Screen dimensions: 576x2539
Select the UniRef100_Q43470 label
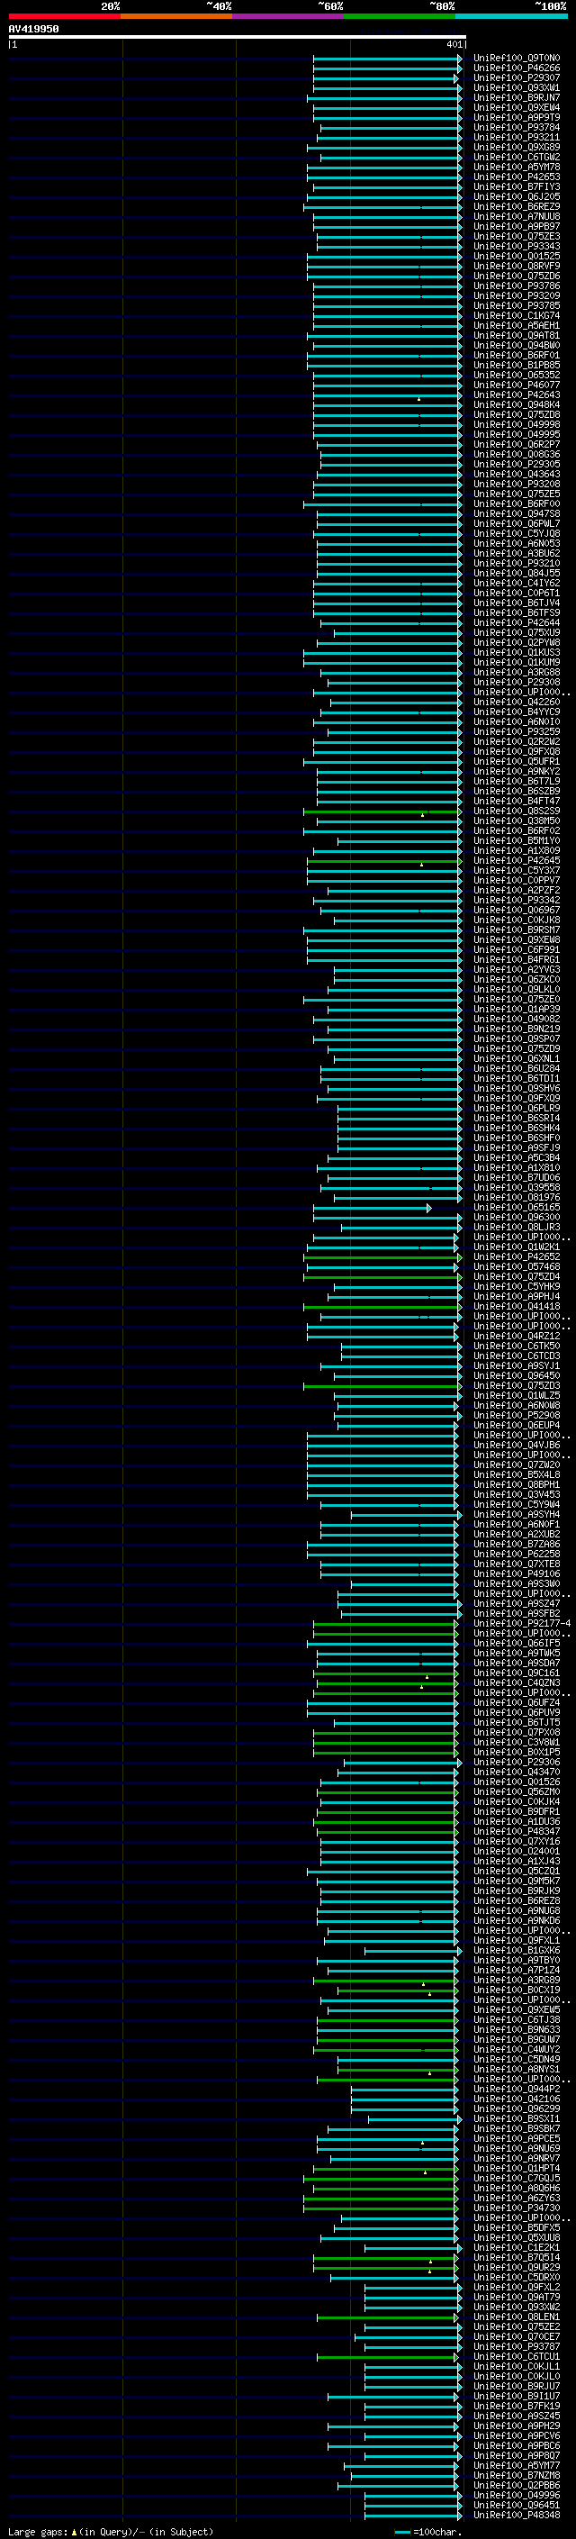[516, 1773]
